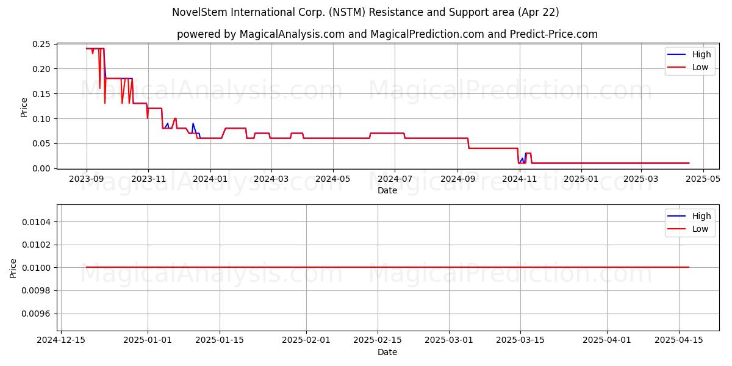
Task: Click the 0.0098 tick label
Action: tap(36, 290)
